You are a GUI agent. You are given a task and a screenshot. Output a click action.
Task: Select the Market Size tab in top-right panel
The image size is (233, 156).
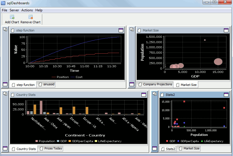(186, 85)
